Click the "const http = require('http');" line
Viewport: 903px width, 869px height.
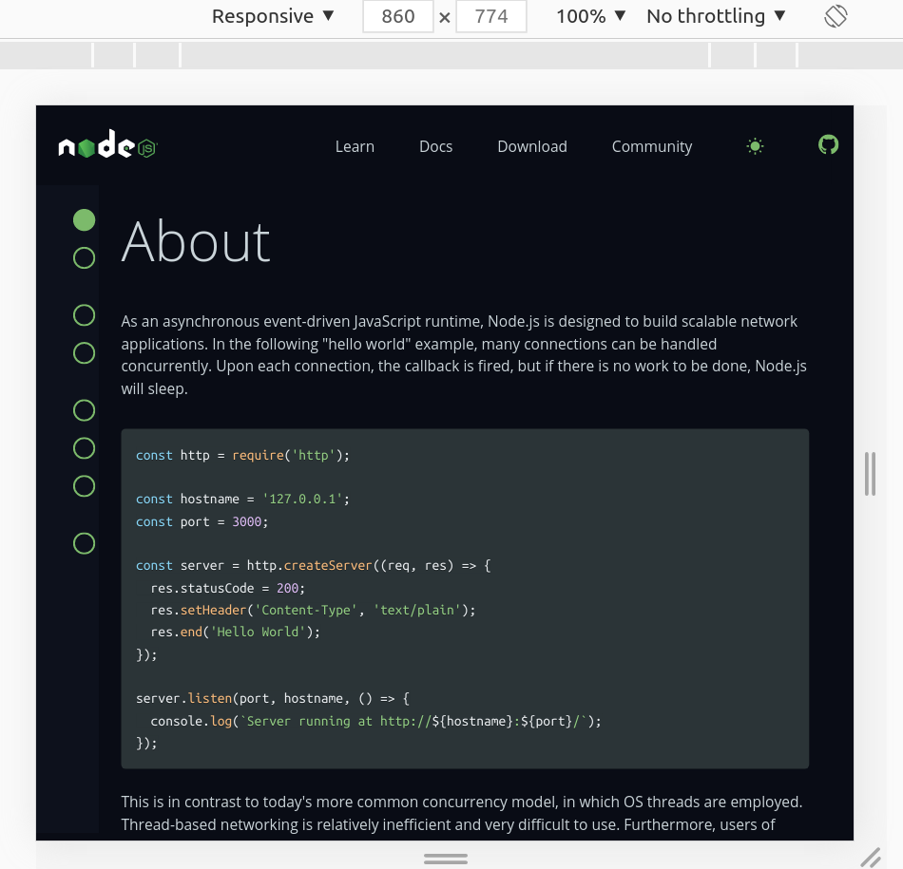(242, 455)
